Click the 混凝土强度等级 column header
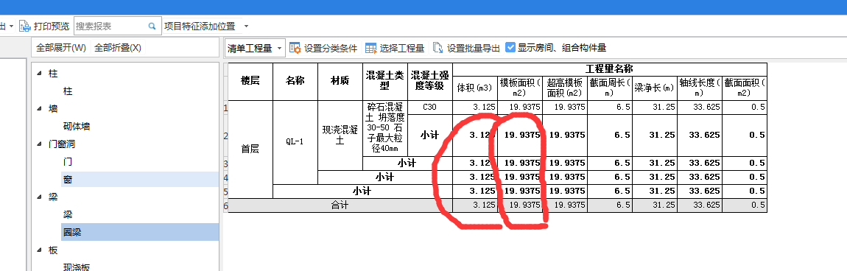847x271 pixels. pyautogui.click(x=429, y=81)
